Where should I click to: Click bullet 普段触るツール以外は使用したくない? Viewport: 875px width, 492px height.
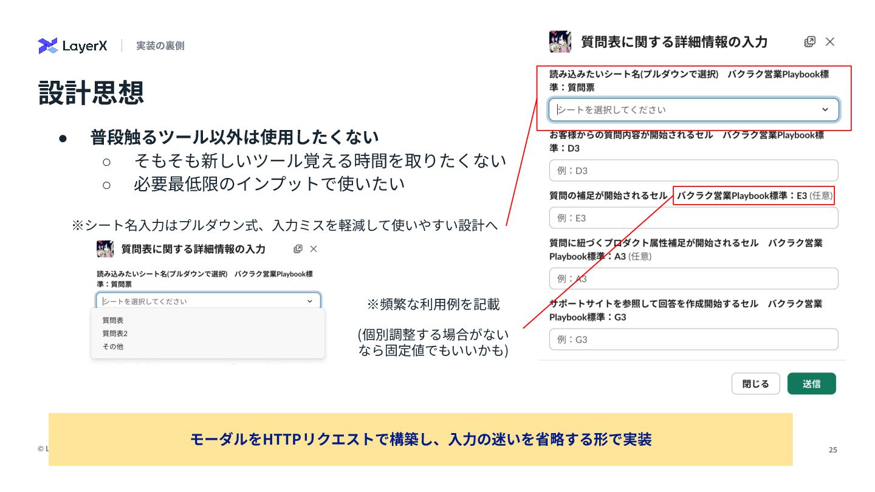(235, 137)
